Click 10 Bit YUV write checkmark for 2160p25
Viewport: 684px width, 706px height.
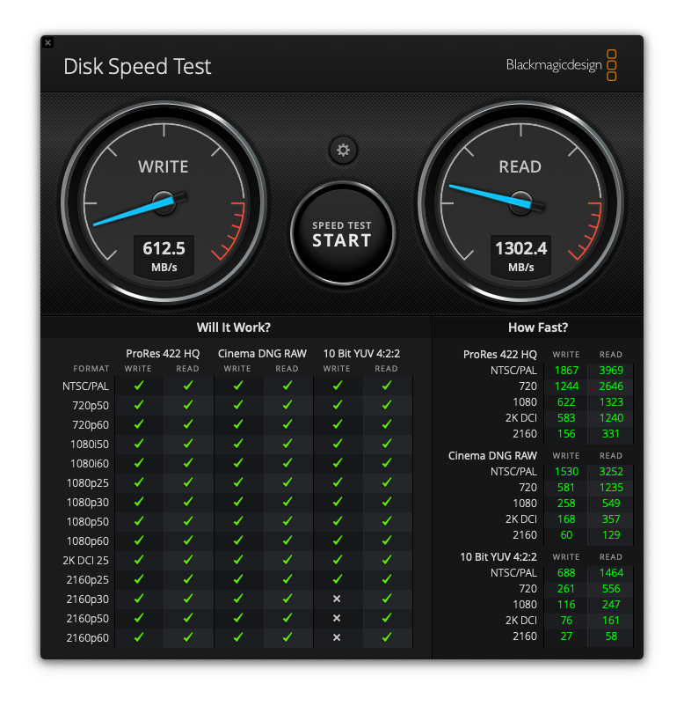pos(338,579)
